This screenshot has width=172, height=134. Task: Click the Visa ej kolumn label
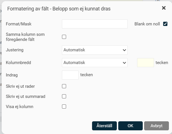(19, 107)
